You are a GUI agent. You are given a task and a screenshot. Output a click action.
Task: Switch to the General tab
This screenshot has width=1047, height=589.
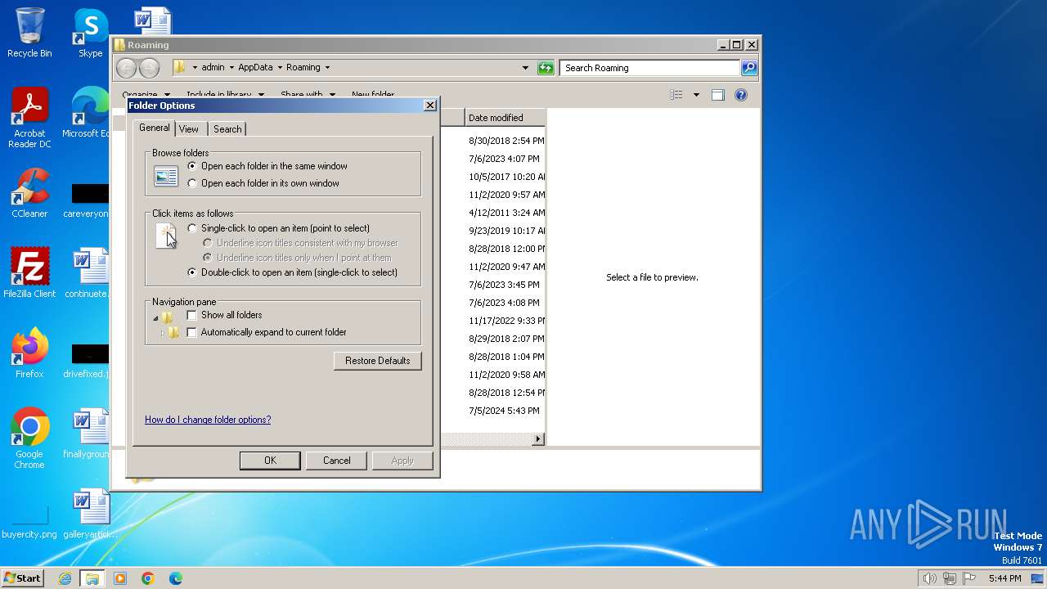pos(154,128)
